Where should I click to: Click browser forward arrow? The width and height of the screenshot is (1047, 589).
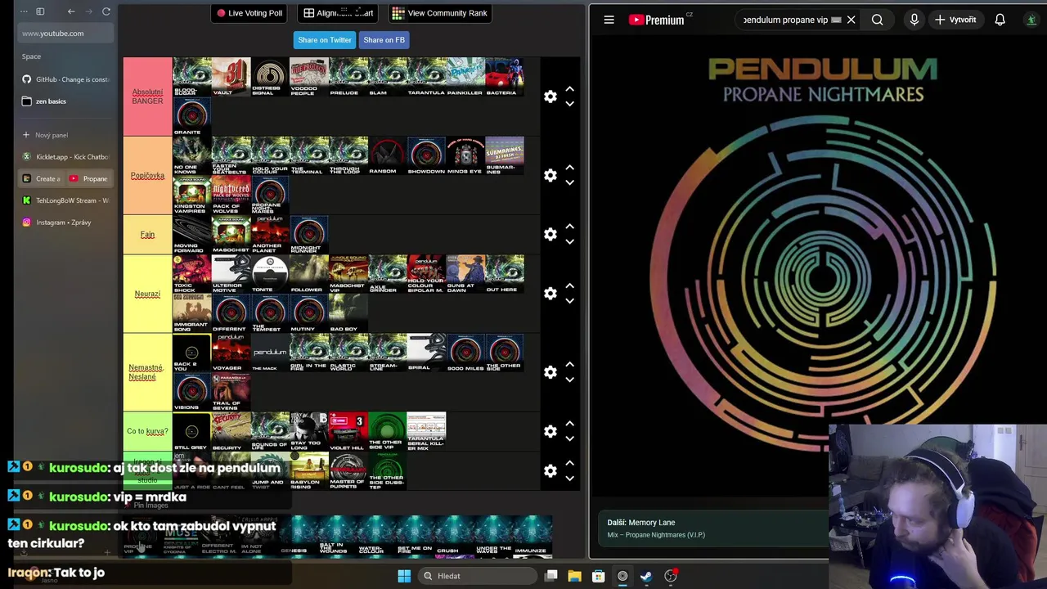[x=88, y=11]
